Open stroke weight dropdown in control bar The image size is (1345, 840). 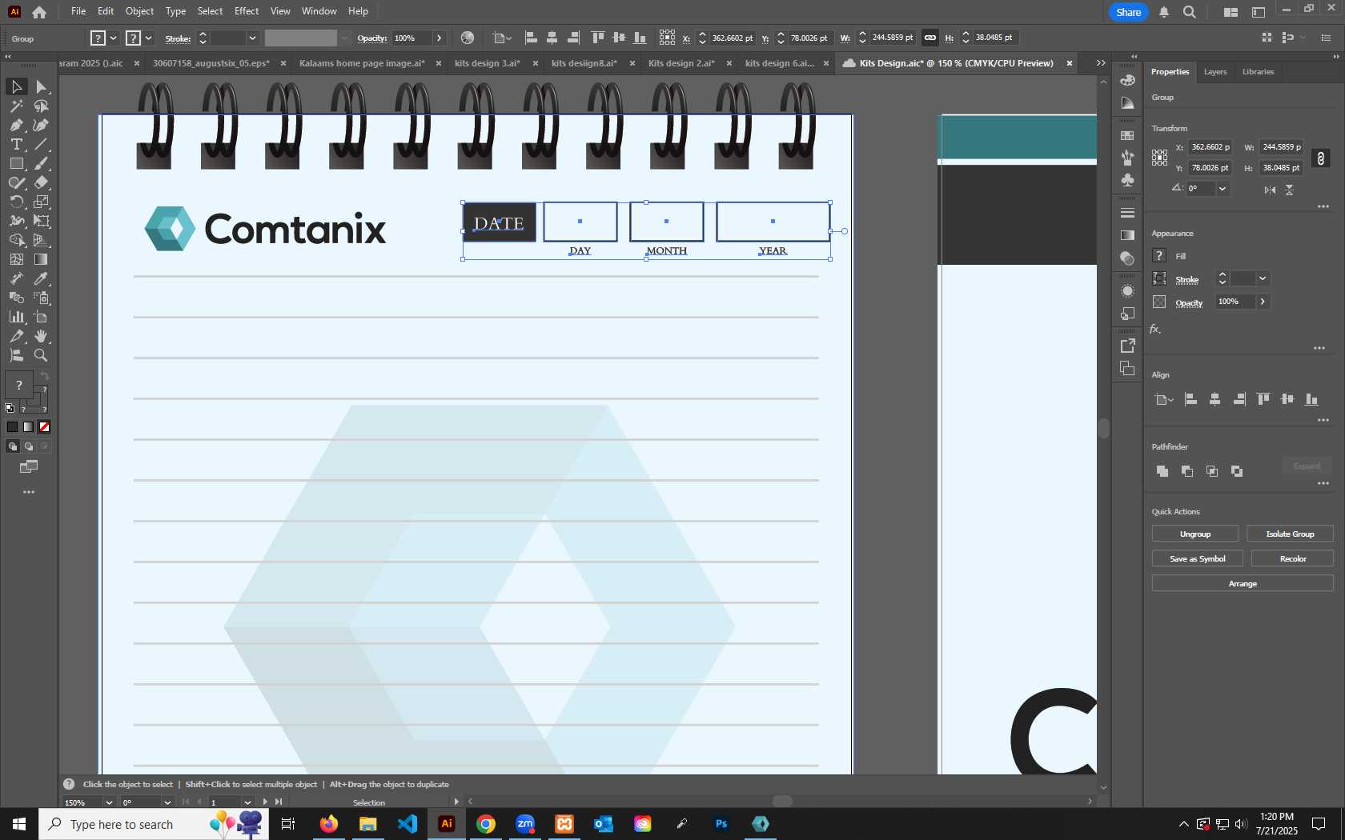pos(252,38)
